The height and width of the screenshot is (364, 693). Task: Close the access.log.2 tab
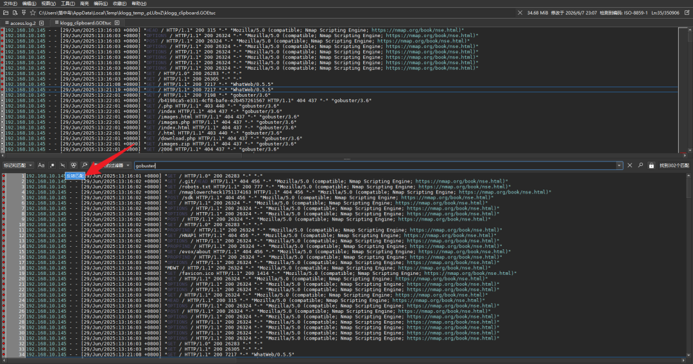point(41,23)
